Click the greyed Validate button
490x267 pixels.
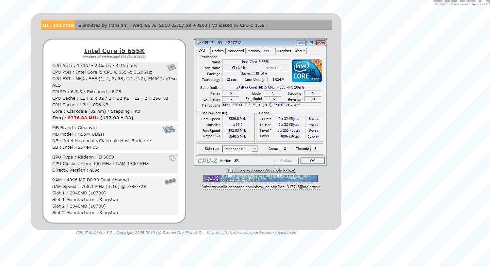286,161
